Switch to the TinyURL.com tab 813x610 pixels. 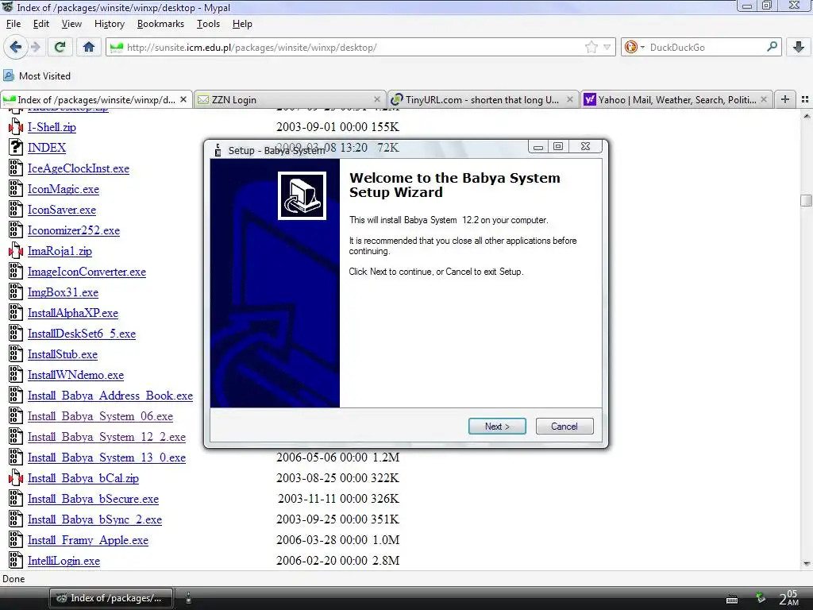(x=482, y=99)
